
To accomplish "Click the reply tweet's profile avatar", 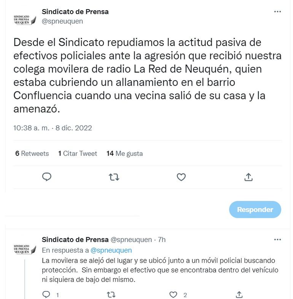I will coord(25,247).
